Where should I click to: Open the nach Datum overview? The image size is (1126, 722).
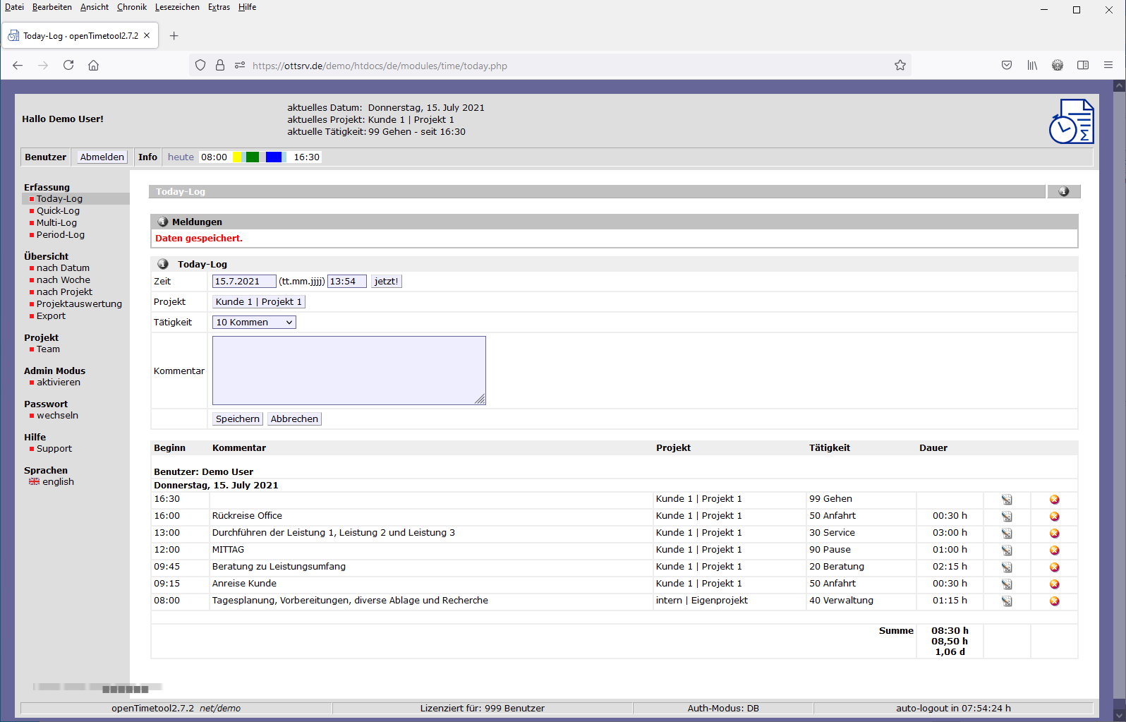pos(63,268)
